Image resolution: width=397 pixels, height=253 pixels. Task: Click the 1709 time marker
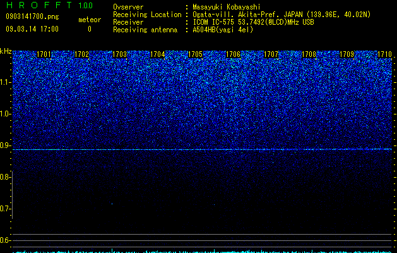[x=347, y=54]
